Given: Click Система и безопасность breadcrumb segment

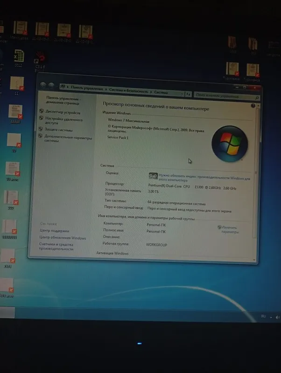Looking at the screenshot, I should 128,90.
